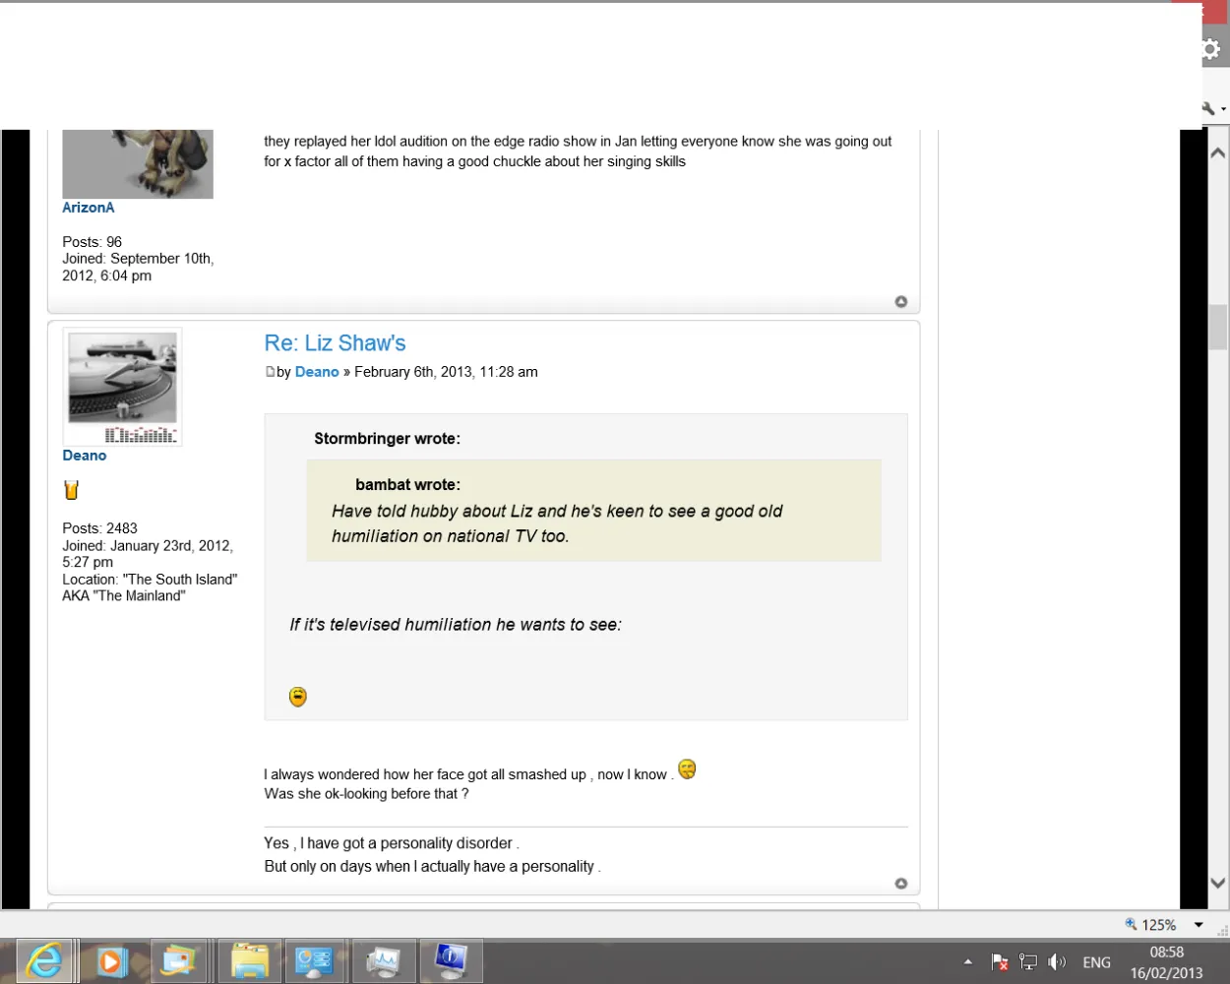This screenshot has width=1230, height=984.
Task: Click the scroll up arrow of page
Action: point(1218,154)
